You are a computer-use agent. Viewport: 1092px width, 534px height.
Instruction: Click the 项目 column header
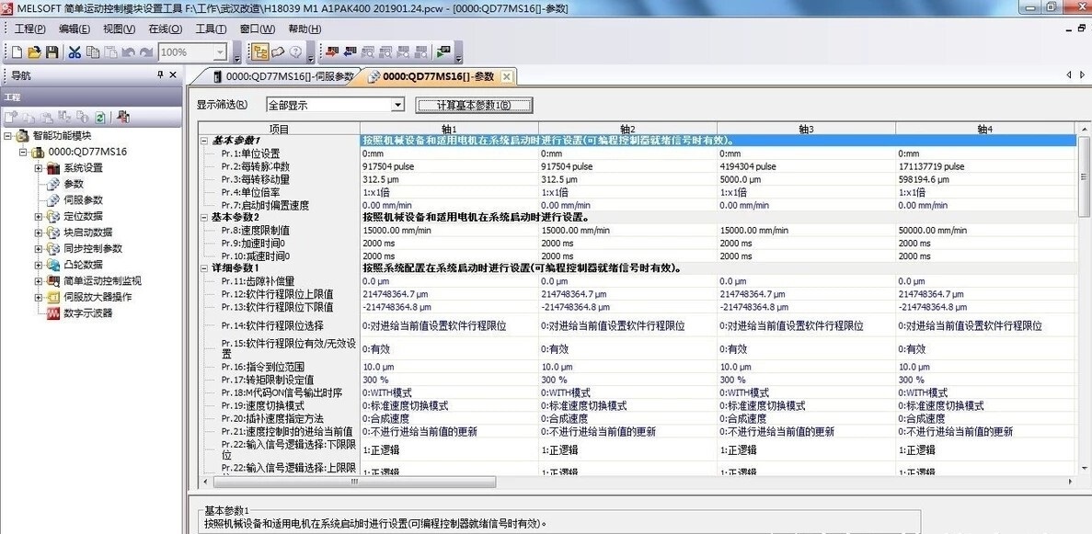click(x=280, y=129)
